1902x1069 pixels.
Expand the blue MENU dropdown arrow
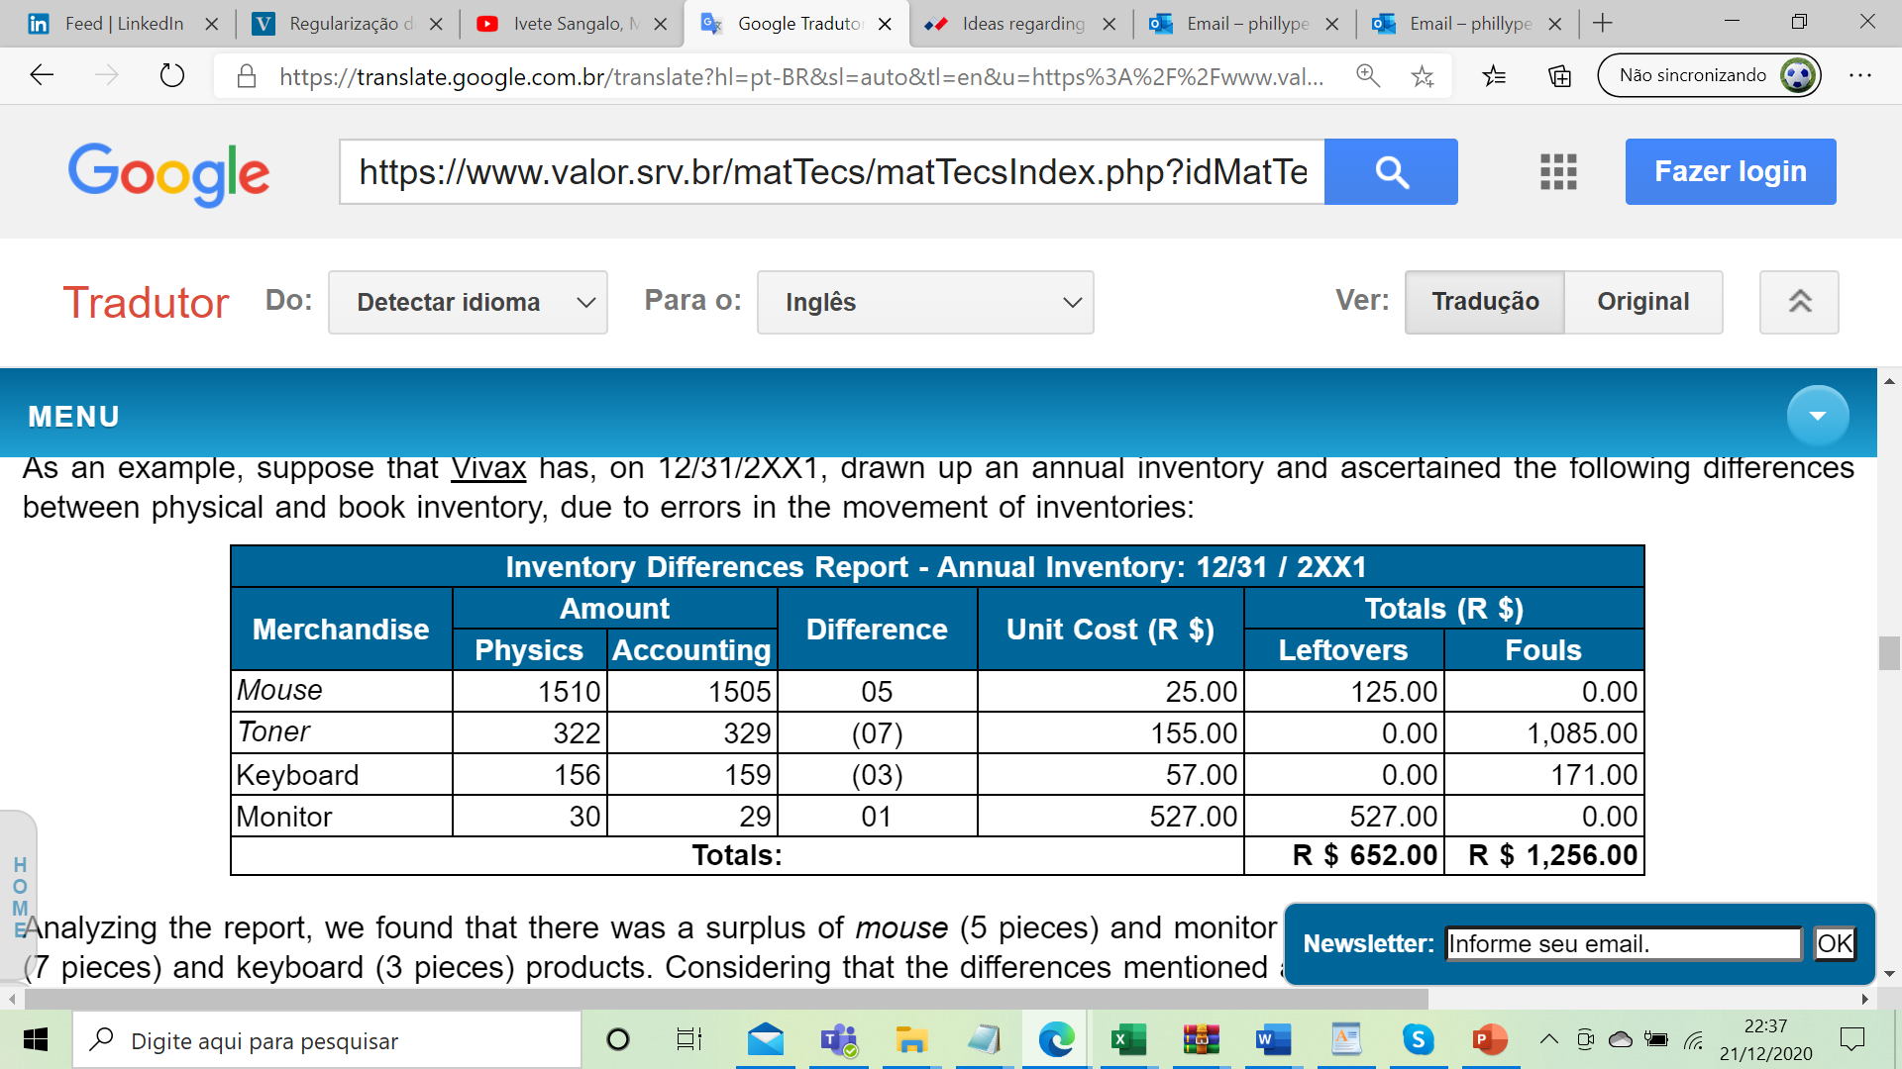(x=1817, y=416)
